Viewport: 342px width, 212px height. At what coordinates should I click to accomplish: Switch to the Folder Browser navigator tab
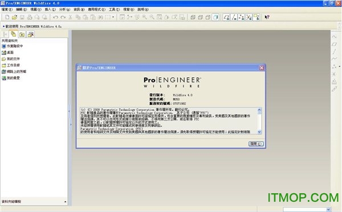(14, 34)
